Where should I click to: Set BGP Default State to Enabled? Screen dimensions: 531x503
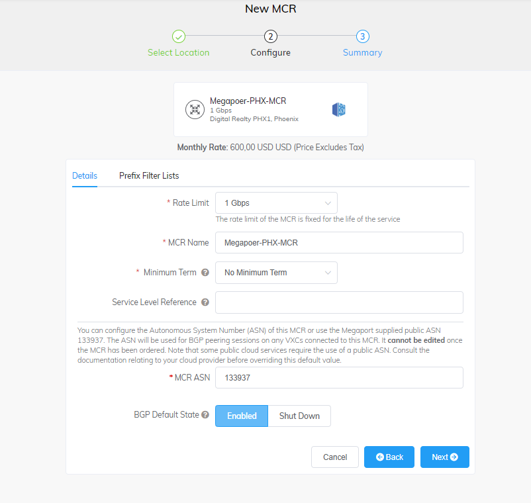[242, 416]
